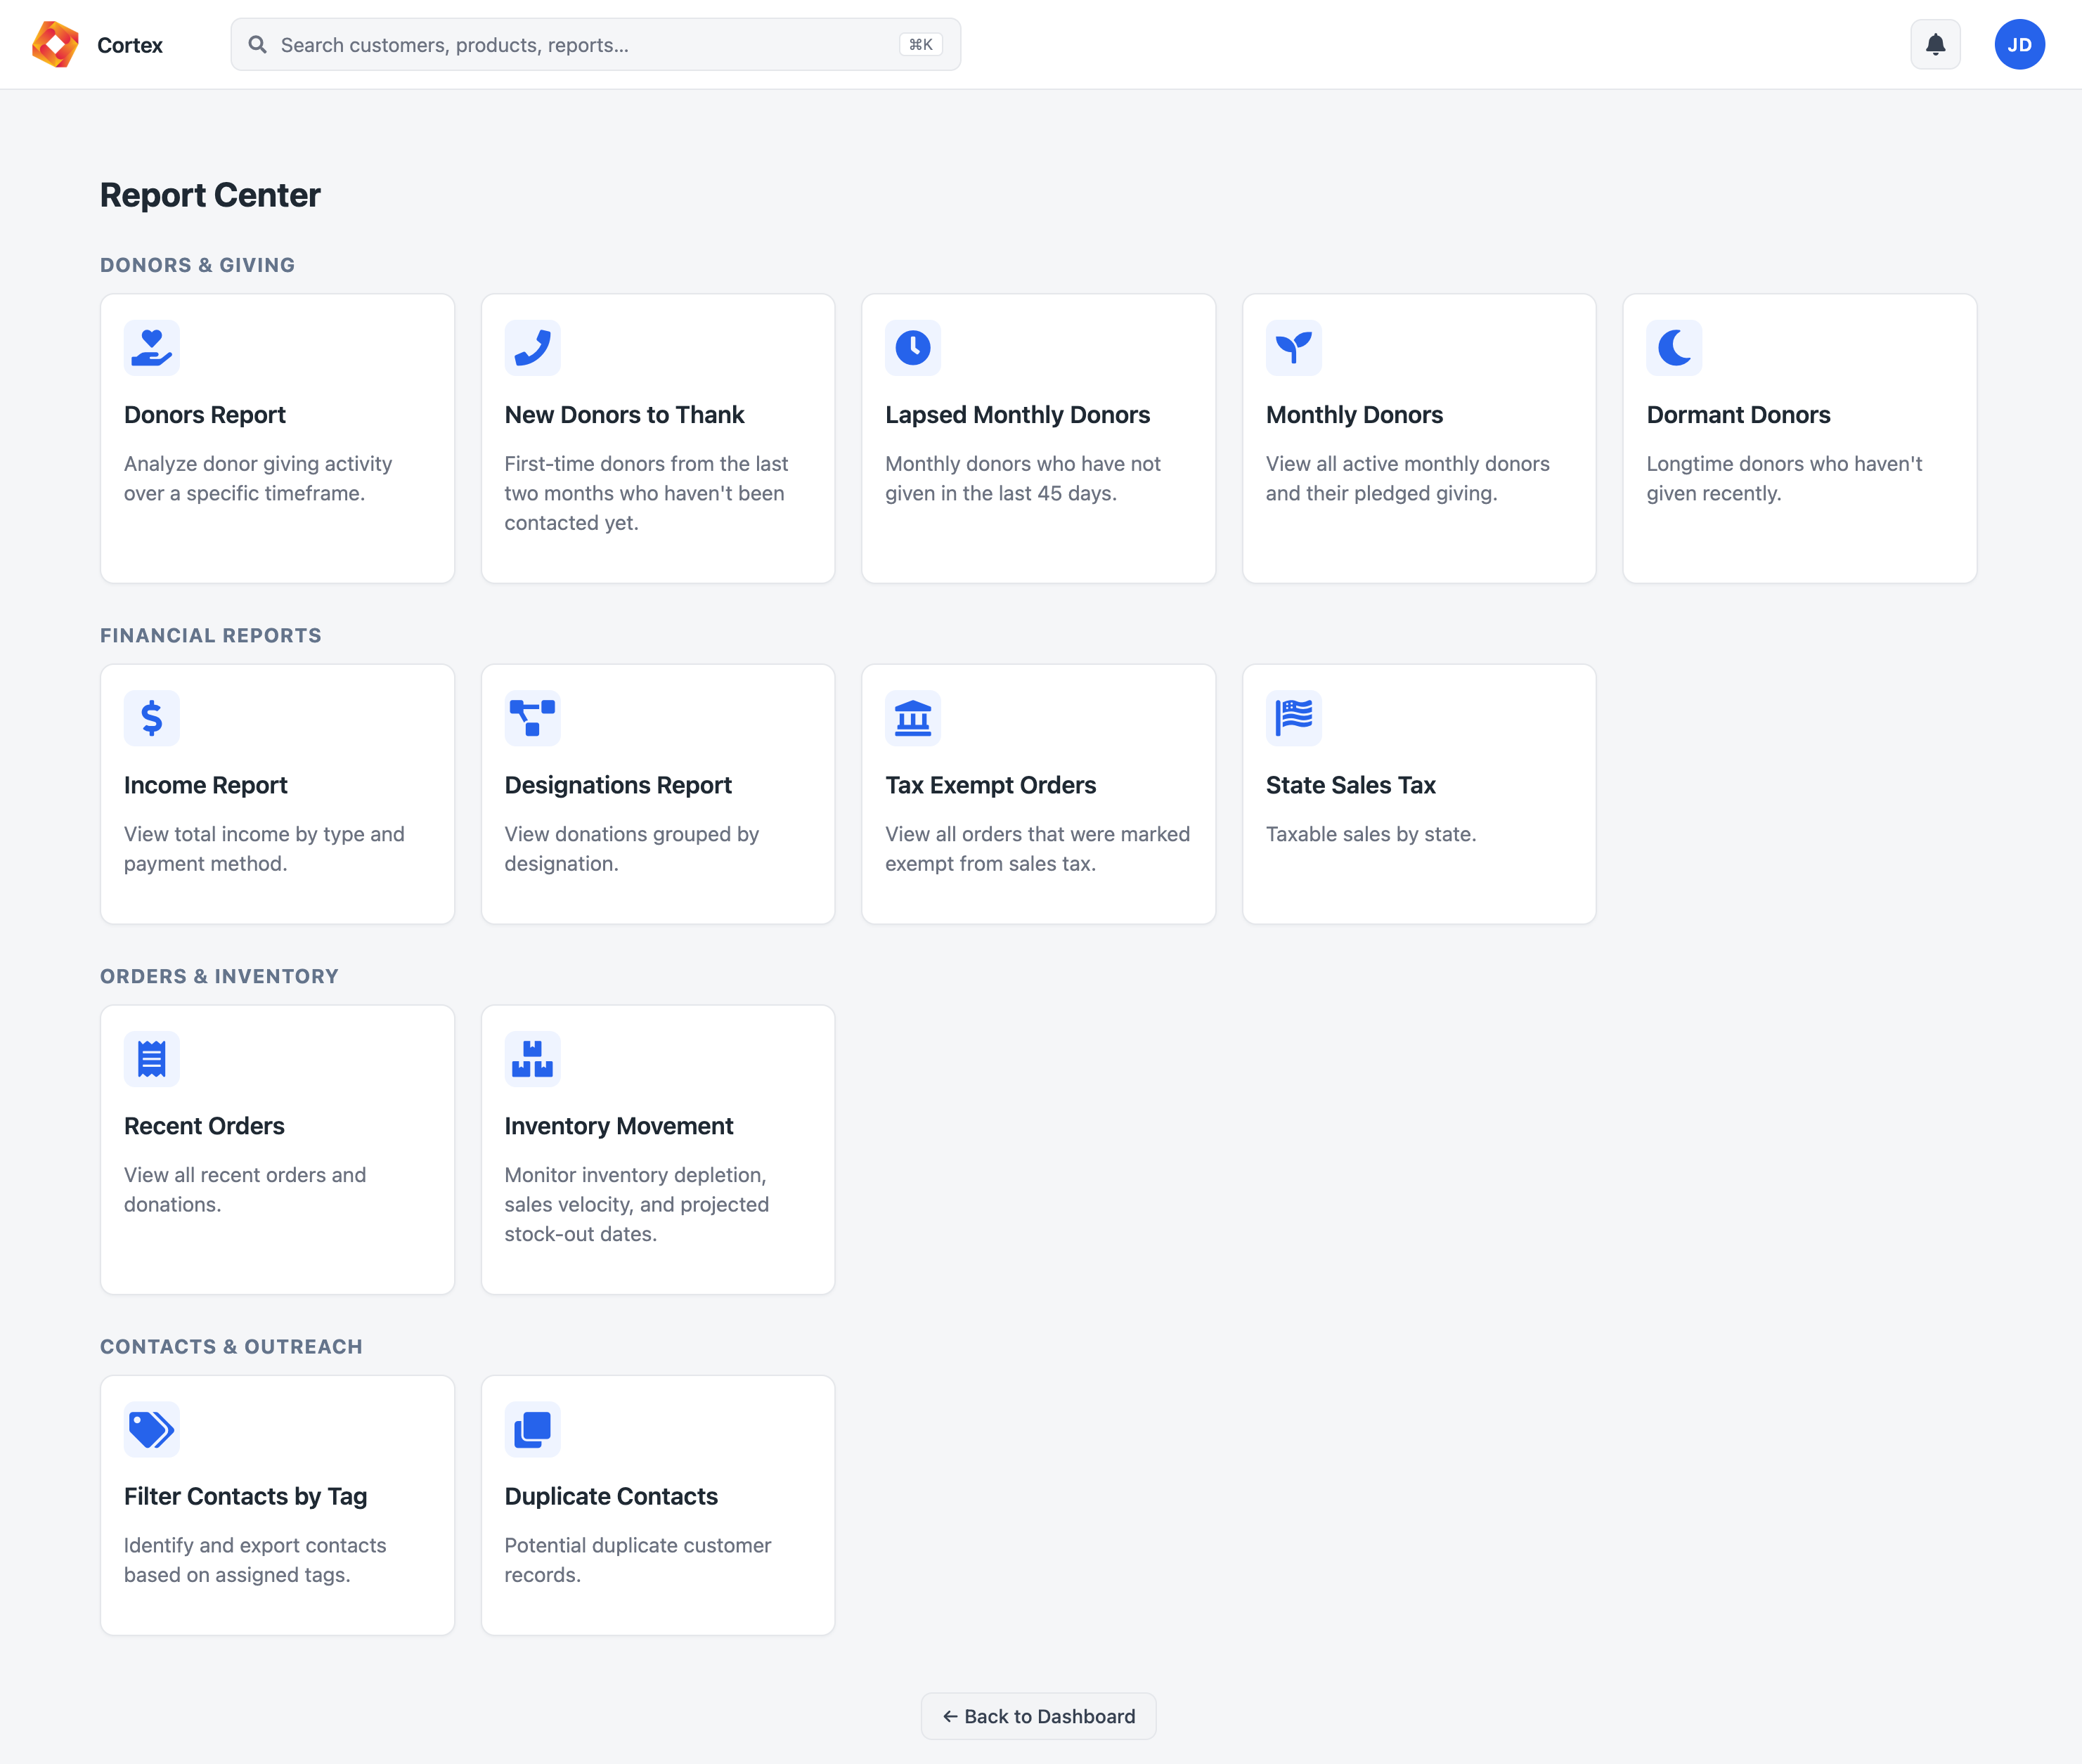Screen dimensions: 2082x1764
Task: Click 'View all active monthly donors' description
Action: pyautogui.click(x=1407, y=478)
